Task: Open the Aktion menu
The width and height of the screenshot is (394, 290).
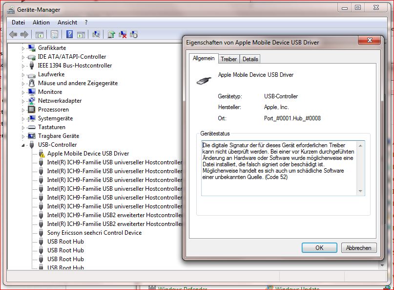Action: [x=41, y=22]
